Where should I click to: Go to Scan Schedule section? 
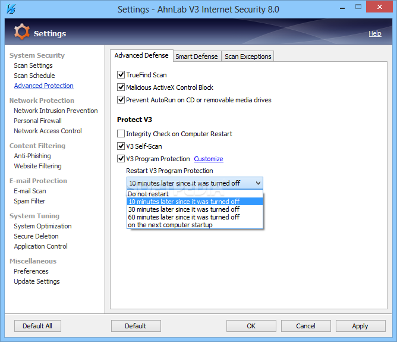pyautogui.click(x=34, y=76)
